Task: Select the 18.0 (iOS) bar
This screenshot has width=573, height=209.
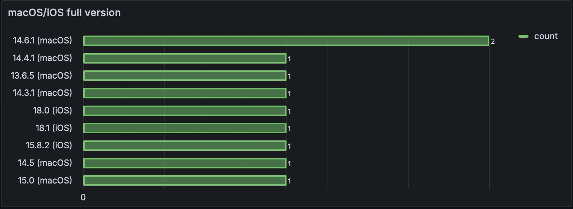Action: click(185, 111)
